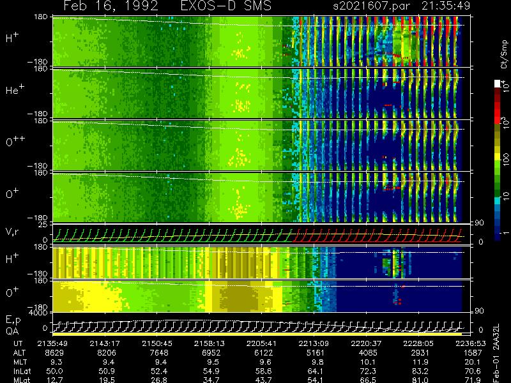This screenshot has height=383, width=511.
Task: Click the ALT value '2931'
Action: 420,353
